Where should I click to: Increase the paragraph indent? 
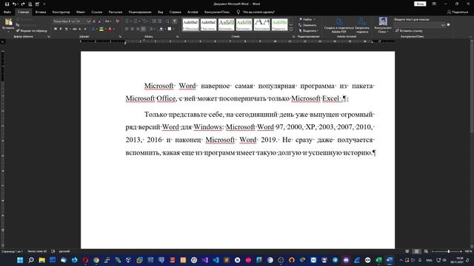[160, 21]
